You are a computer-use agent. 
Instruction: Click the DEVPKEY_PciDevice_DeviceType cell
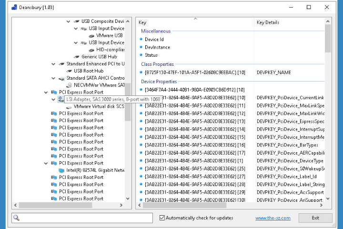pos(290,161)
